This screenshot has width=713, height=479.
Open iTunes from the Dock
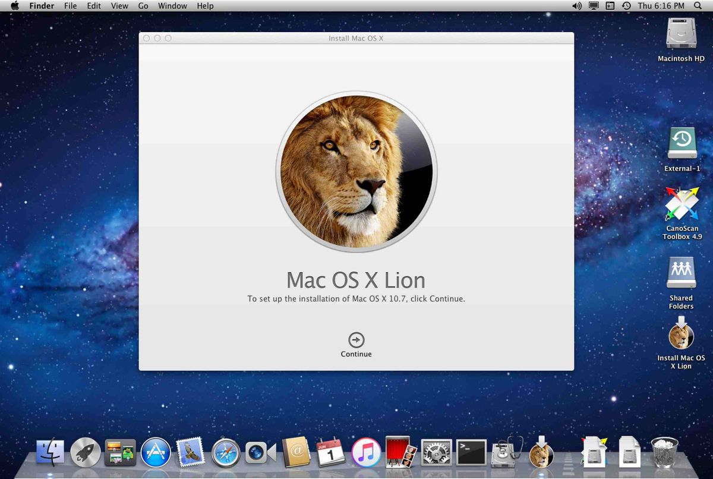point(365,453)
